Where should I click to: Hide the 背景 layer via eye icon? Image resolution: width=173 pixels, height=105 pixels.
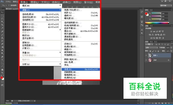pyautogui.click(x=146, y=60)
